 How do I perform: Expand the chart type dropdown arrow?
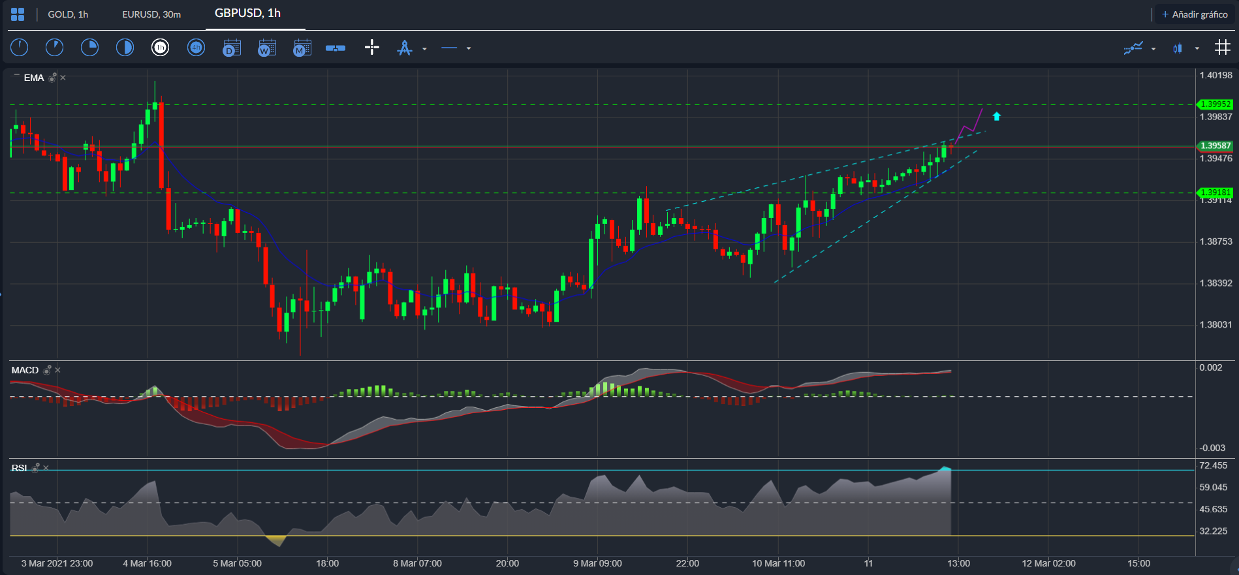[x=1197, y=49]
